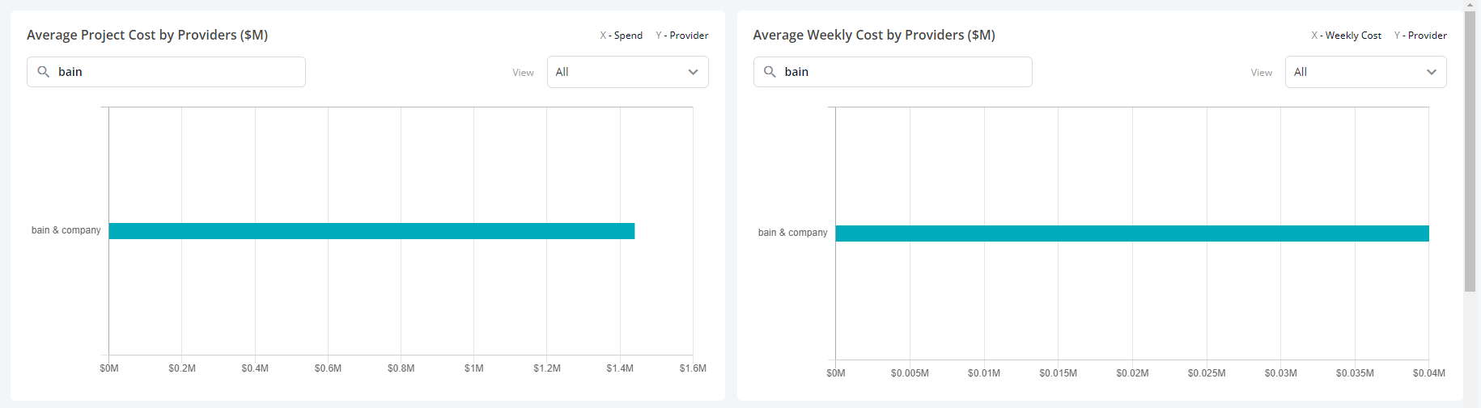This screenshot has height=408, width=1481.
Task: Click 'bain & company' label in Weekly Cost chart
Action: (x=792, y=233)
